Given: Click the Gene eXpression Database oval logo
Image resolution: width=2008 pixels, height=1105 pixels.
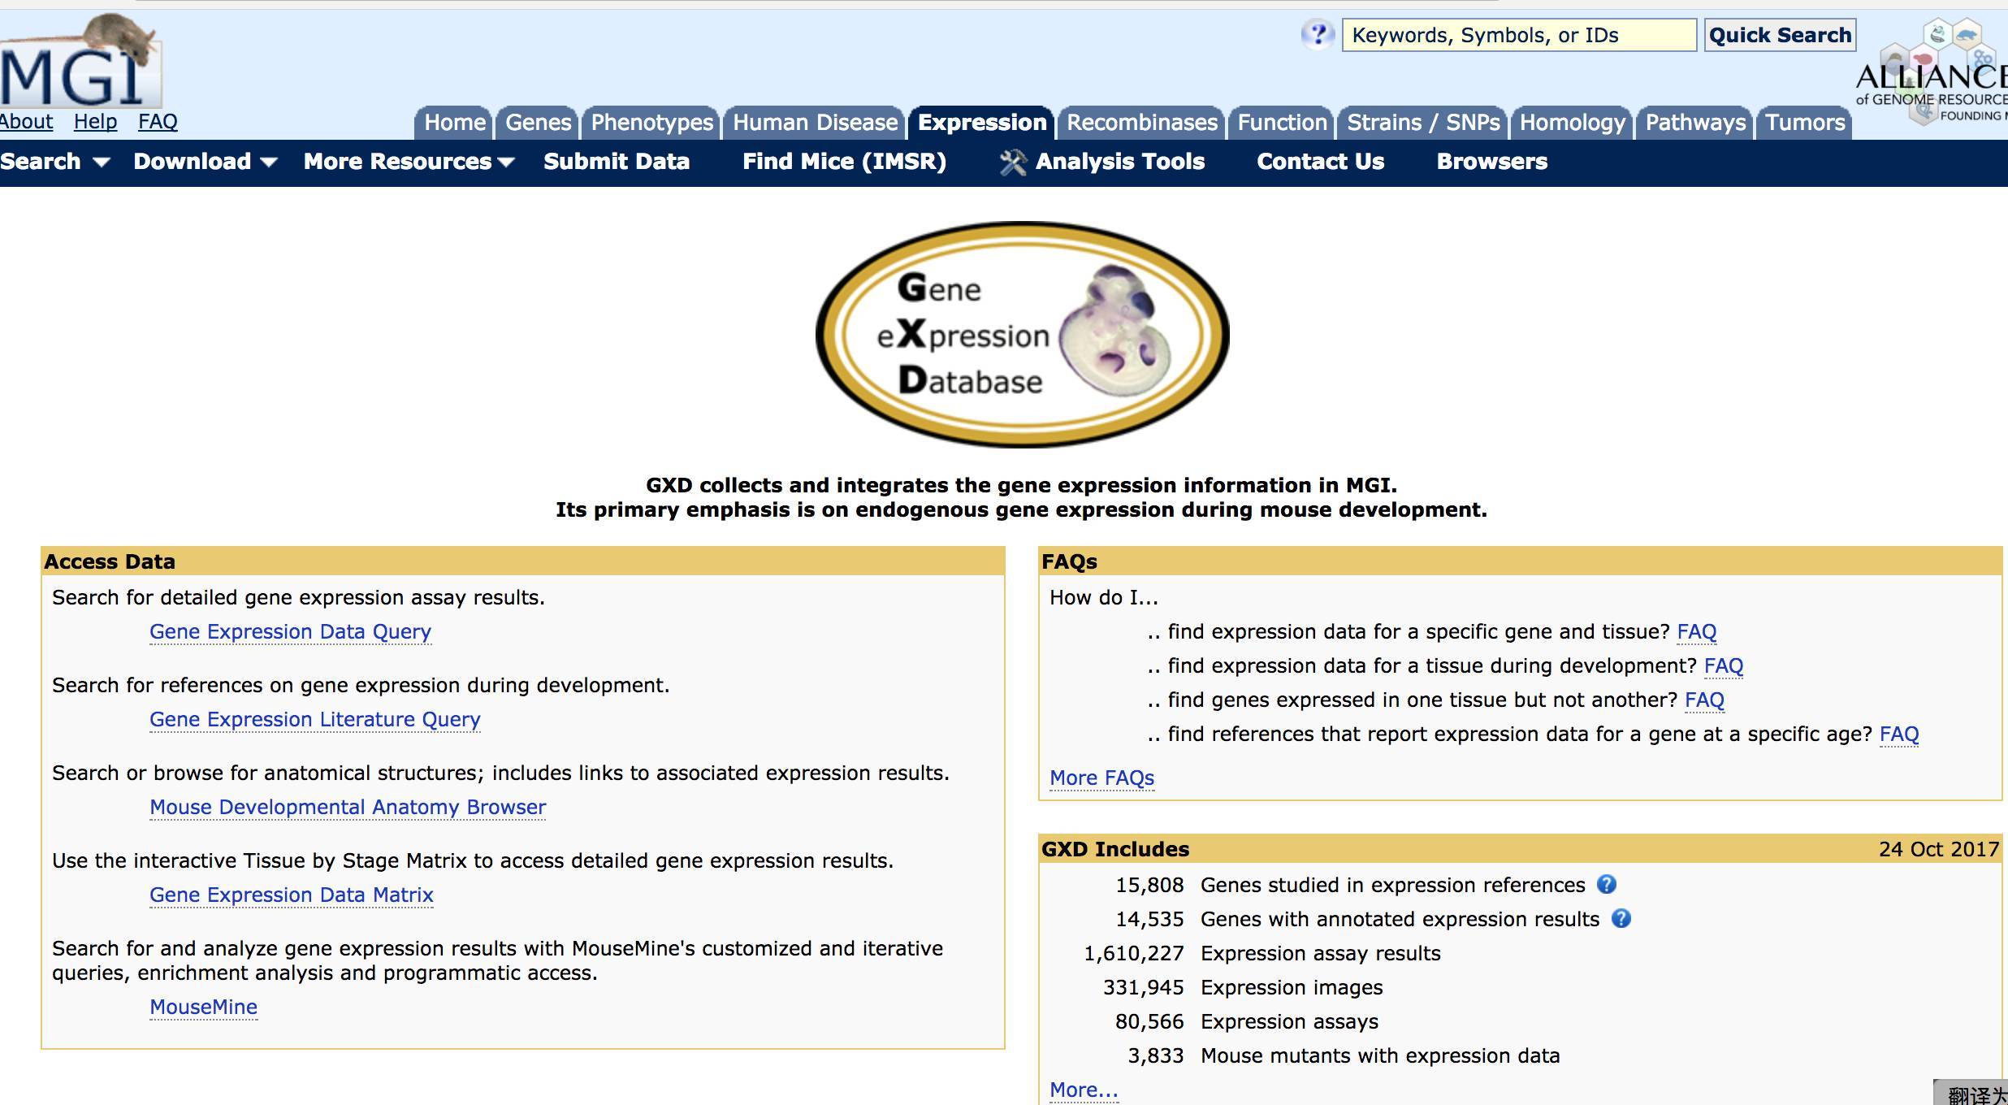Looking at the screenshot, I should 1022,334.
